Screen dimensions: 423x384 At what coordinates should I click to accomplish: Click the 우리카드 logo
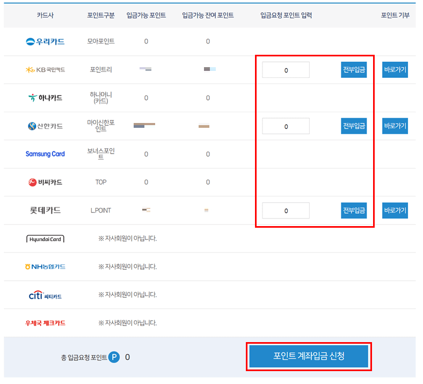pyautogui.click(x=45, y=41)
